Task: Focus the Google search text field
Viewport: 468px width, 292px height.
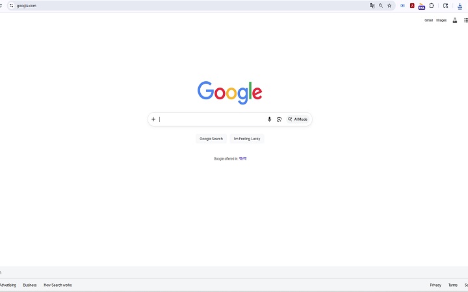Action: [212, 119]
